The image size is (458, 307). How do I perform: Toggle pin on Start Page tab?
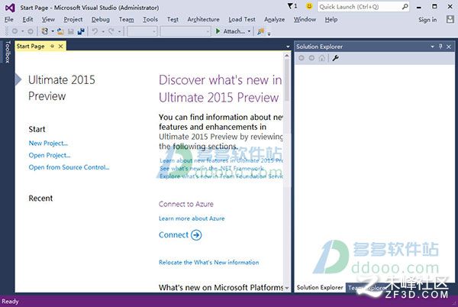(x=52, y=46)
